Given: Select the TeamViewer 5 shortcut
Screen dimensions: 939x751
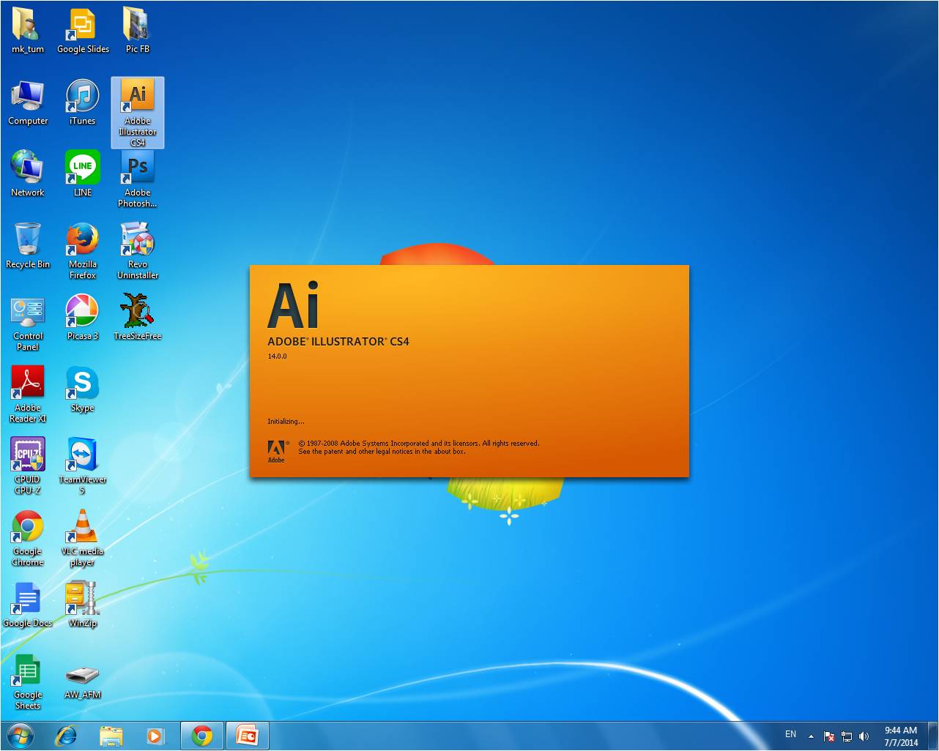Looking at the screenshot, I should point(83,466).
